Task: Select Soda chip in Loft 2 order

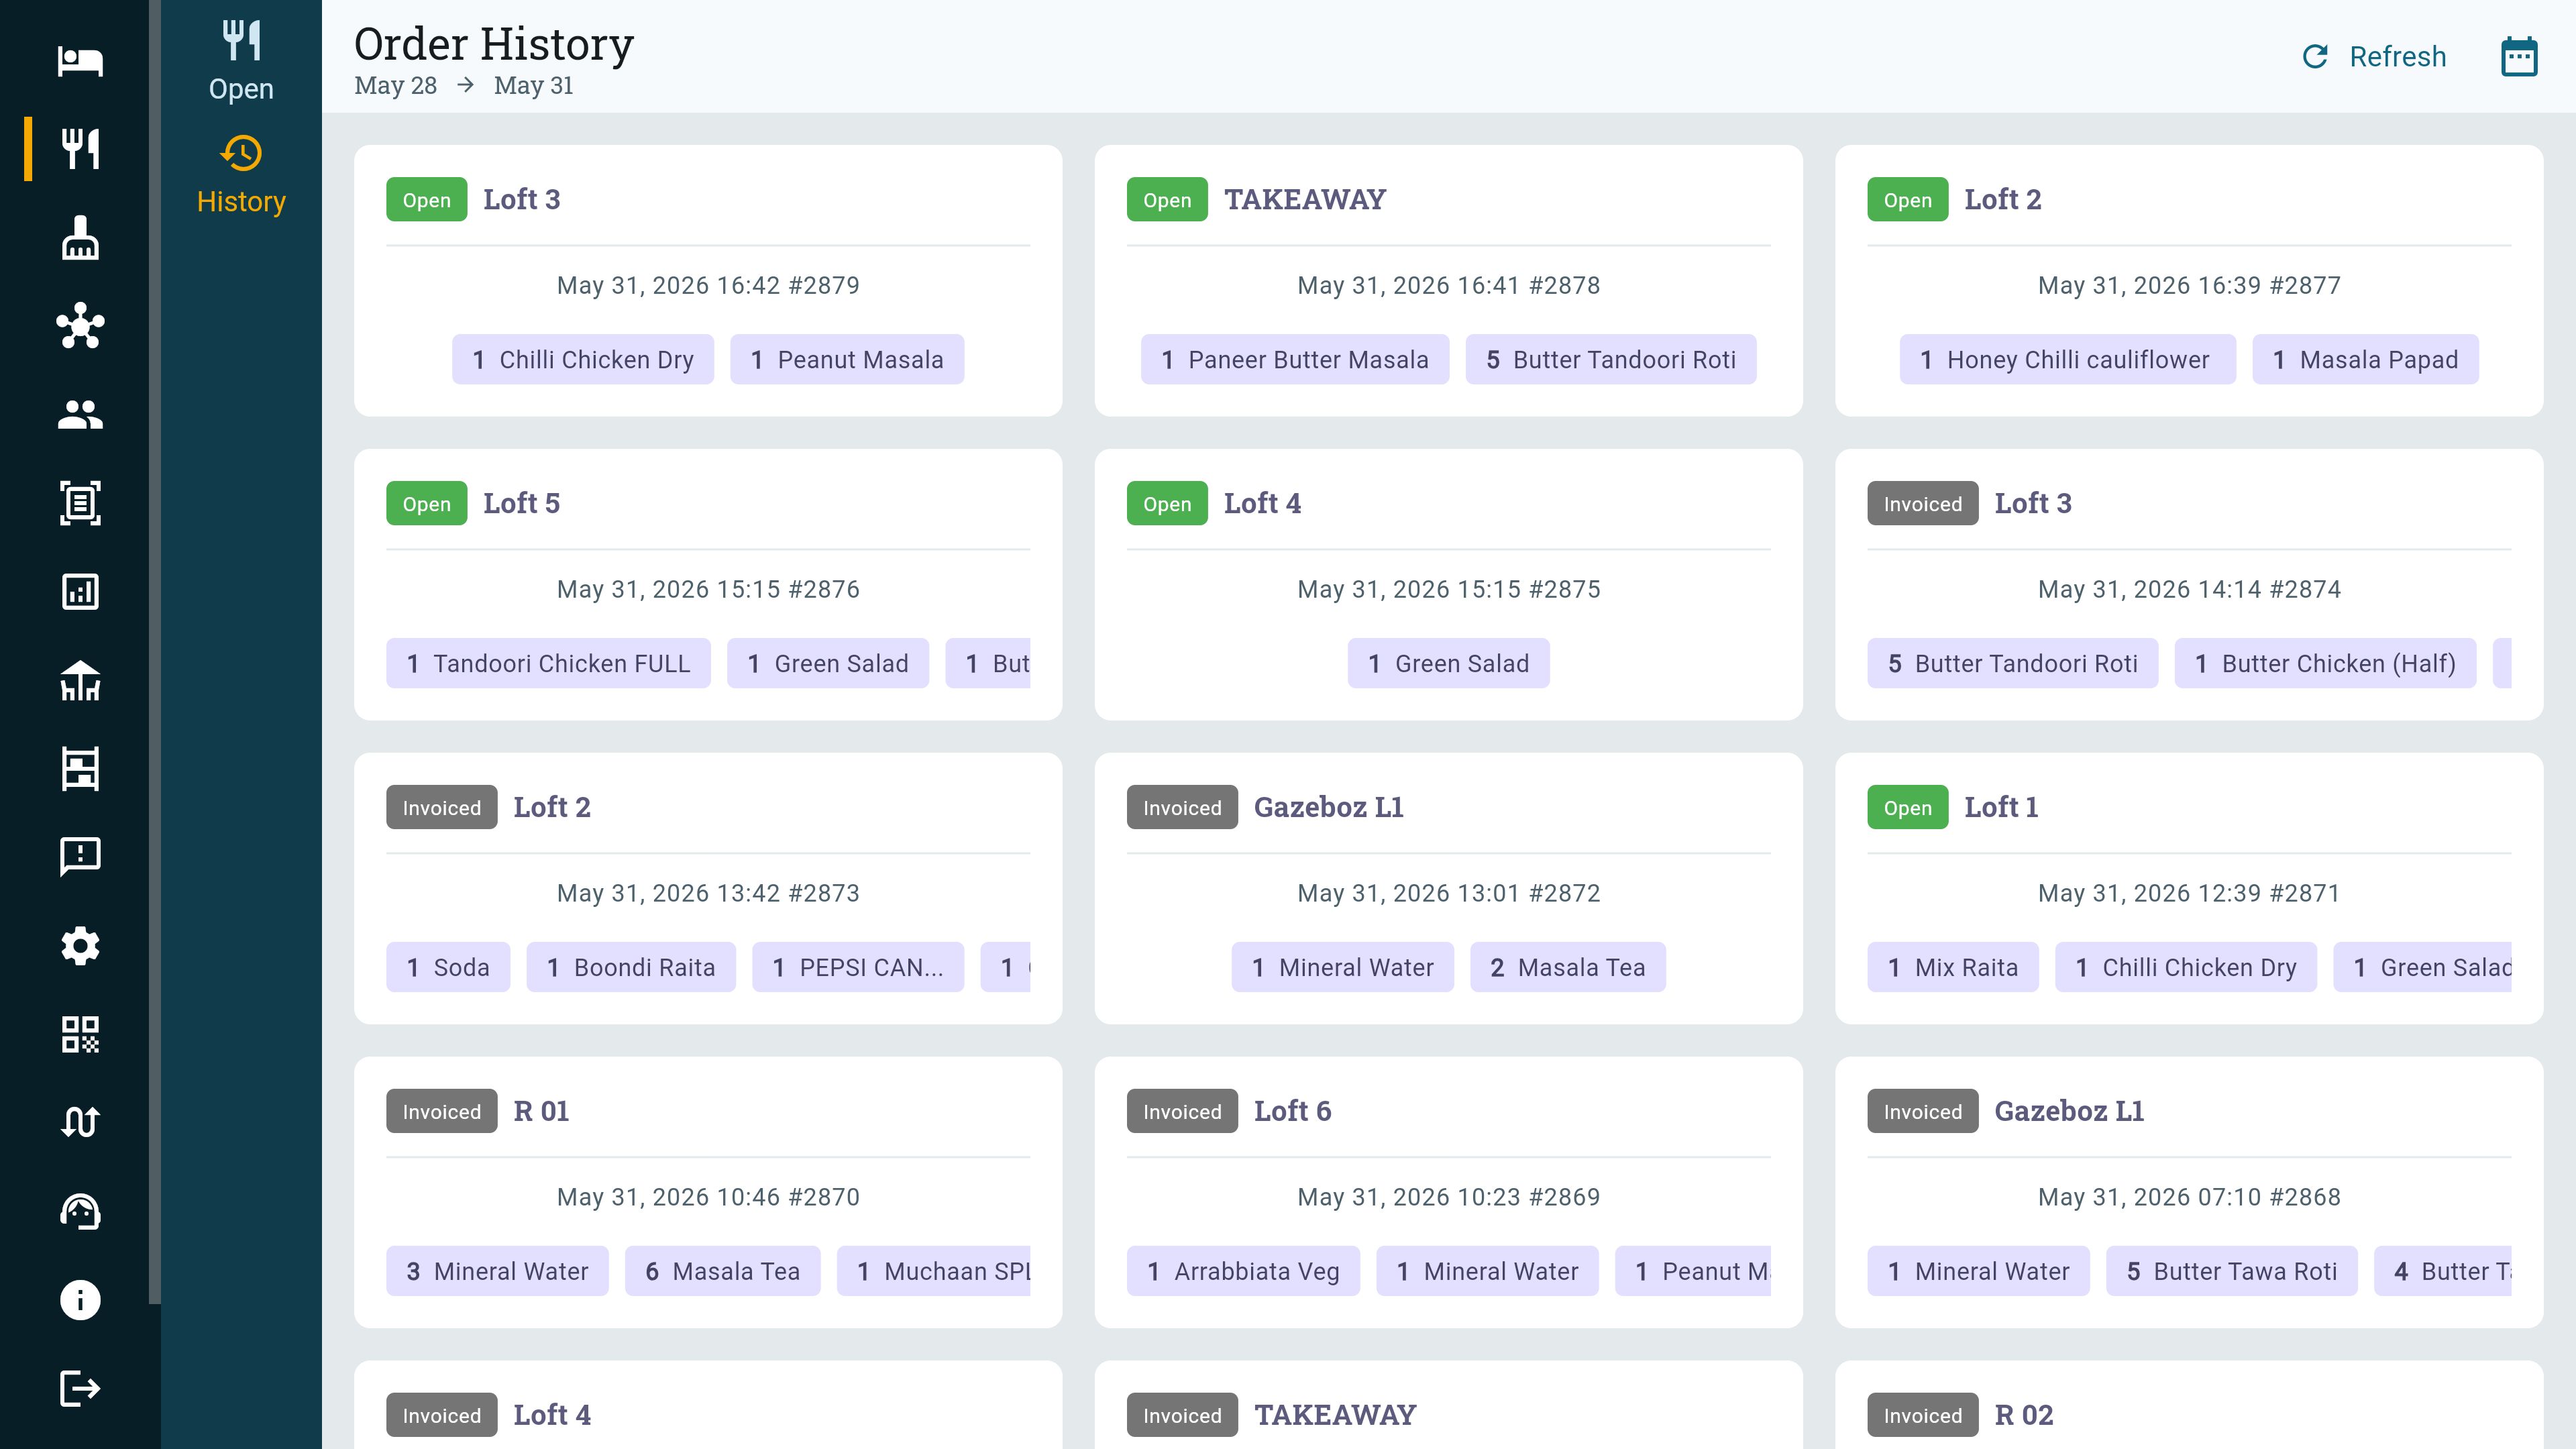Action: (448, 968)
